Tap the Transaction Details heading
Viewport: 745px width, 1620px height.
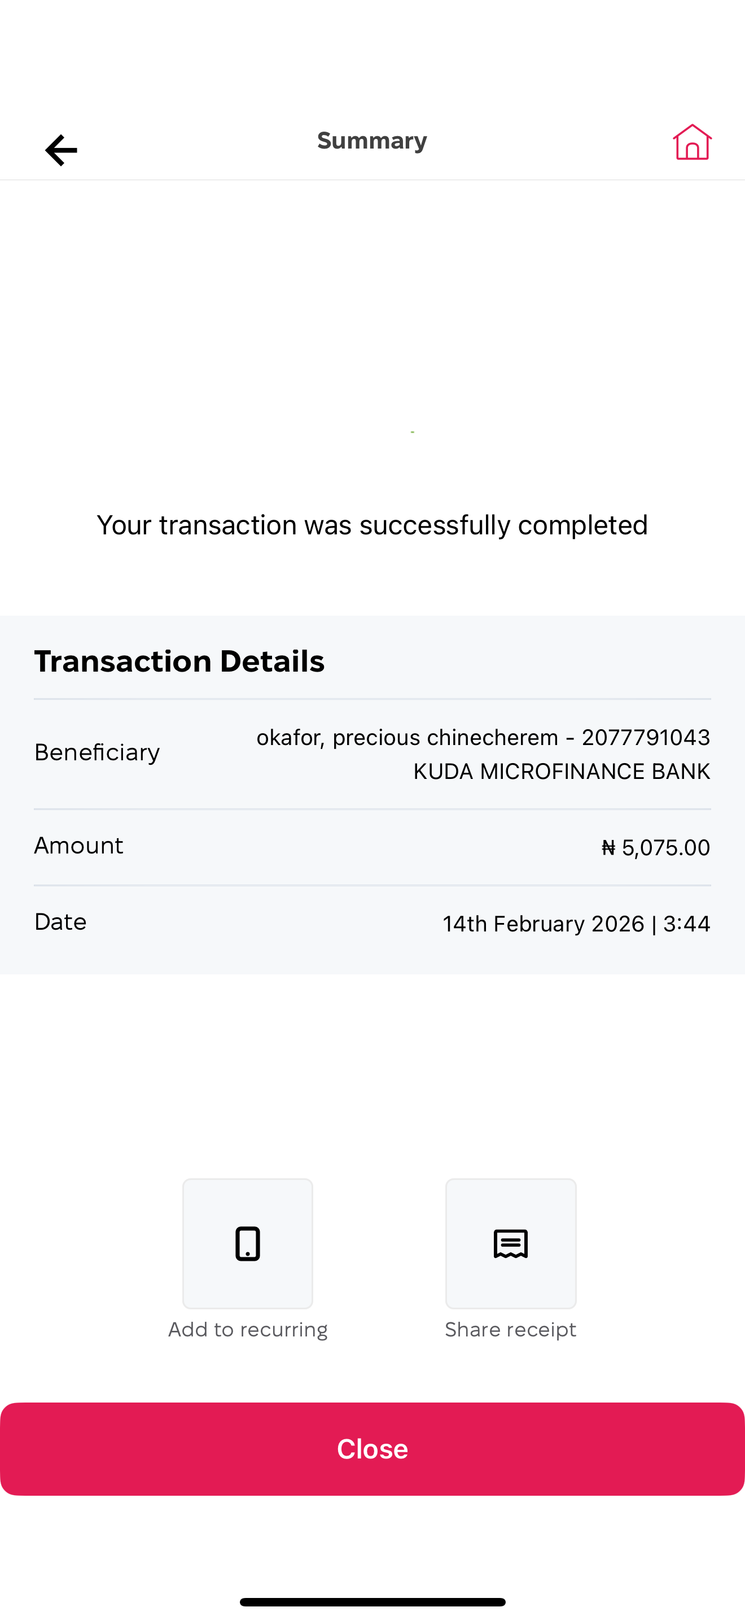pyautogui.click(x=179, y=661)
